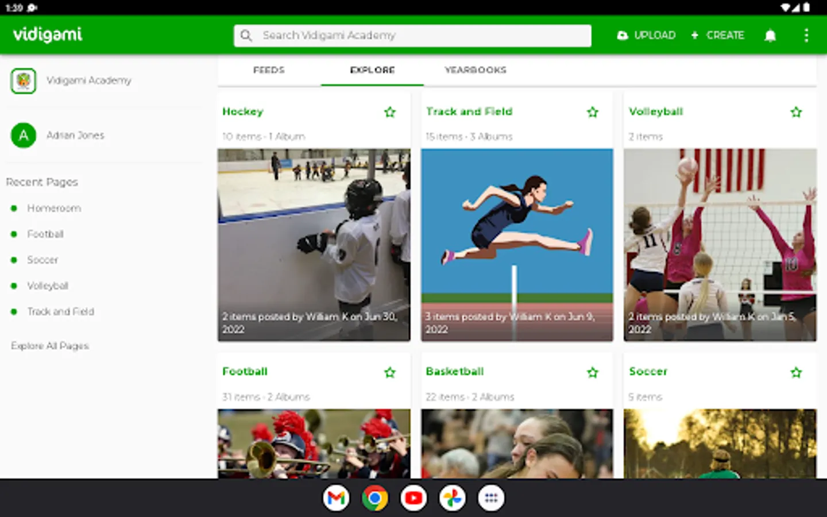Click the Adrian Jones name

tap(75, 136)
